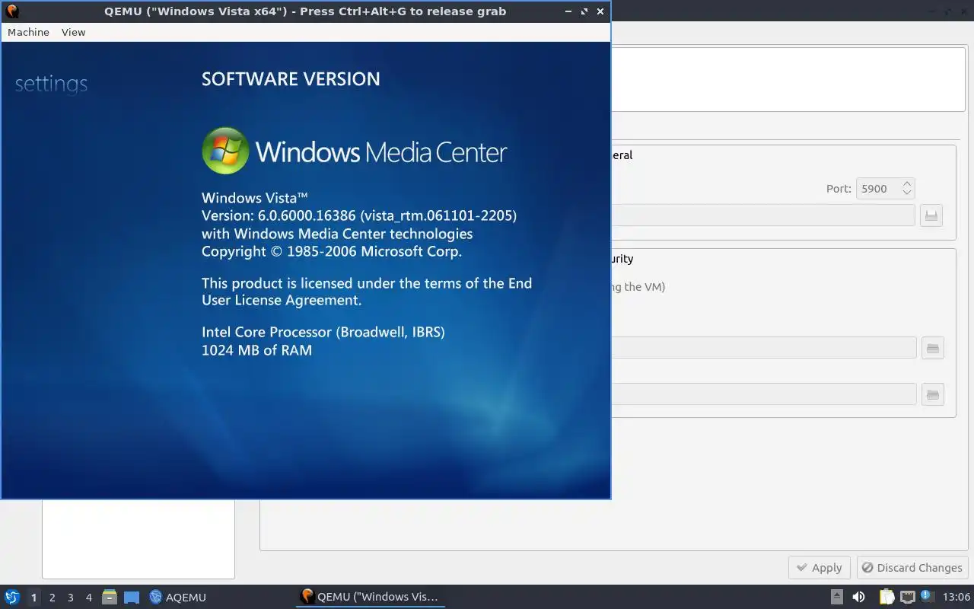
Task: Switch to virtual desktop 1
Action: pyautogui.click(x=33, y=598)
